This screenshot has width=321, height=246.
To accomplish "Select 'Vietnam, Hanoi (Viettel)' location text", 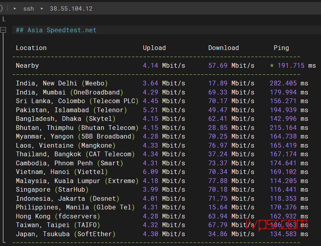I will (x=62, y=172).
